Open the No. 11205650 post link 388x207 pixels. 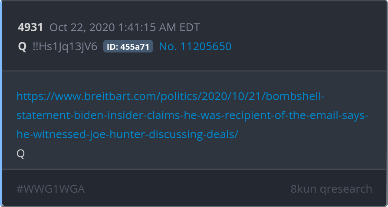(x=195, y=46)
